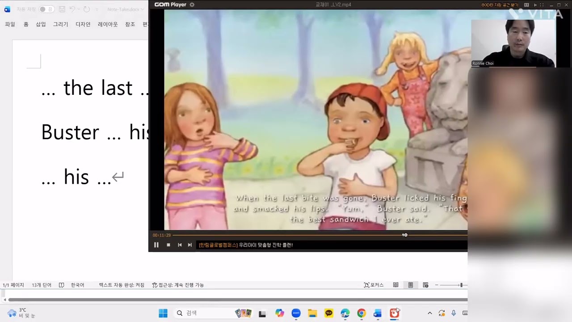Undo the last action in Word

72,9
